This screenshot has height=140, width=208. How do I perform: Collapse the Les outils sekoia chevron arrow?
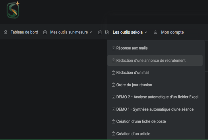click(x=146, y=32)
